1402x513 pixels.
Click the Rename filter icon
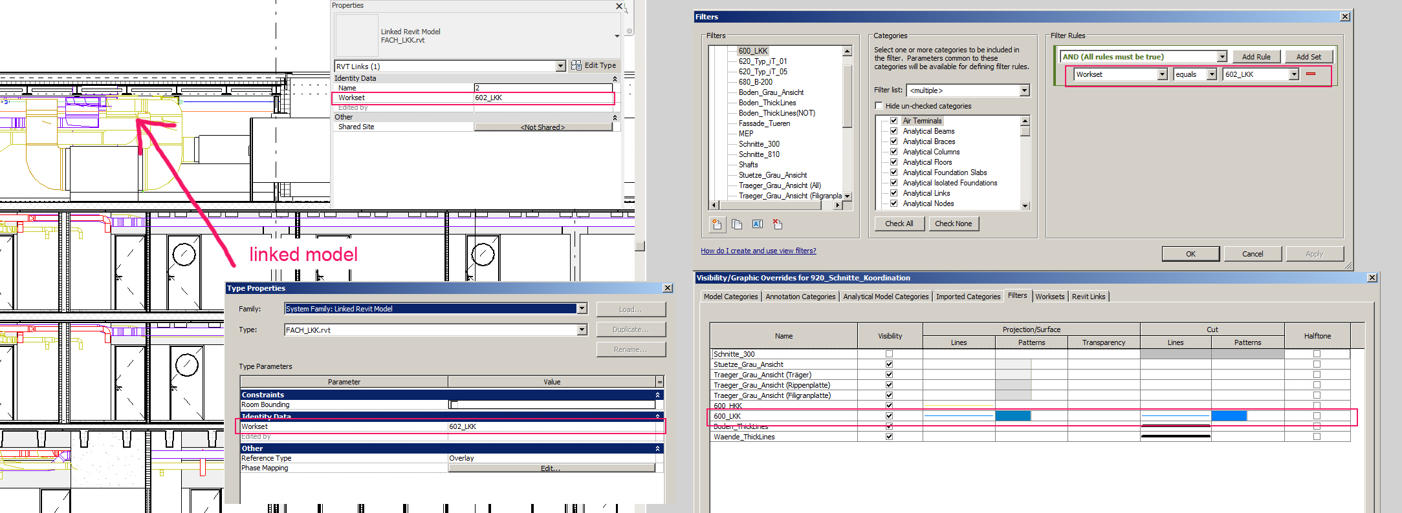757,224
